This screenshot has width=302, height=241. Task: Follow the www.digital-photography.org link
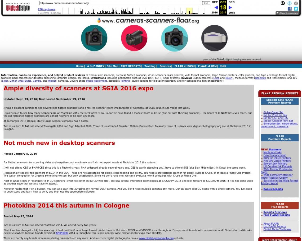click(x=156, y=238)
